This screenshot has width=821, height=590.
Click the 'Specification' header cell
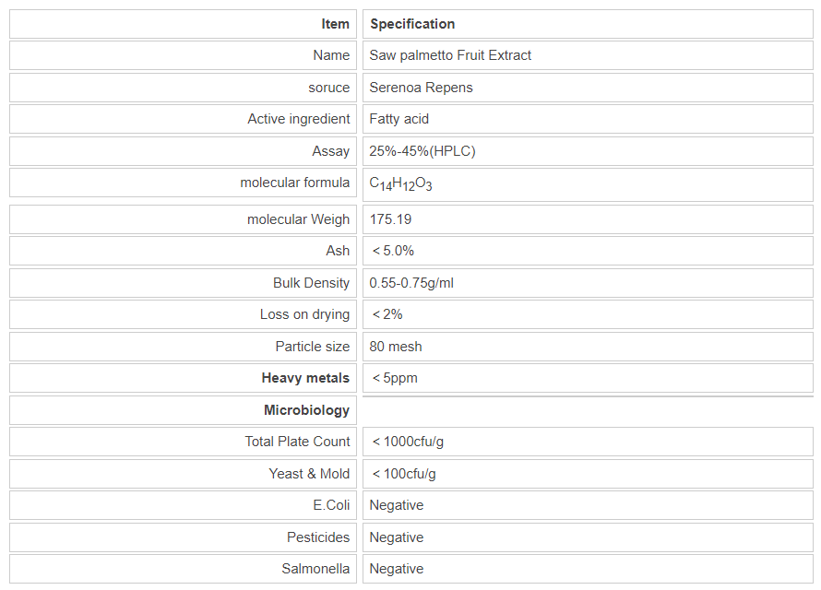coord(412,24)
